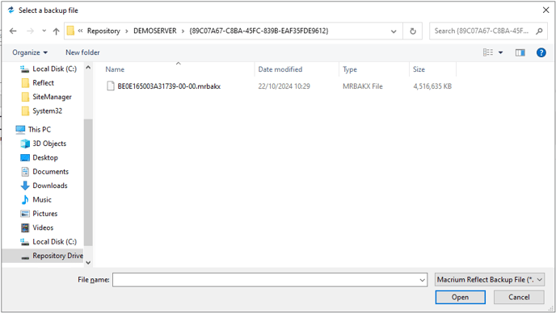Click the 4,516,635 KB size cell

(432, 86)
